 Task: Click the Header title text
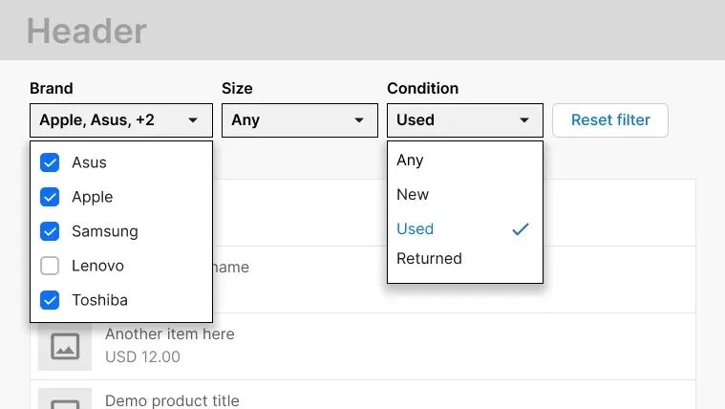(x=87, y=31)
